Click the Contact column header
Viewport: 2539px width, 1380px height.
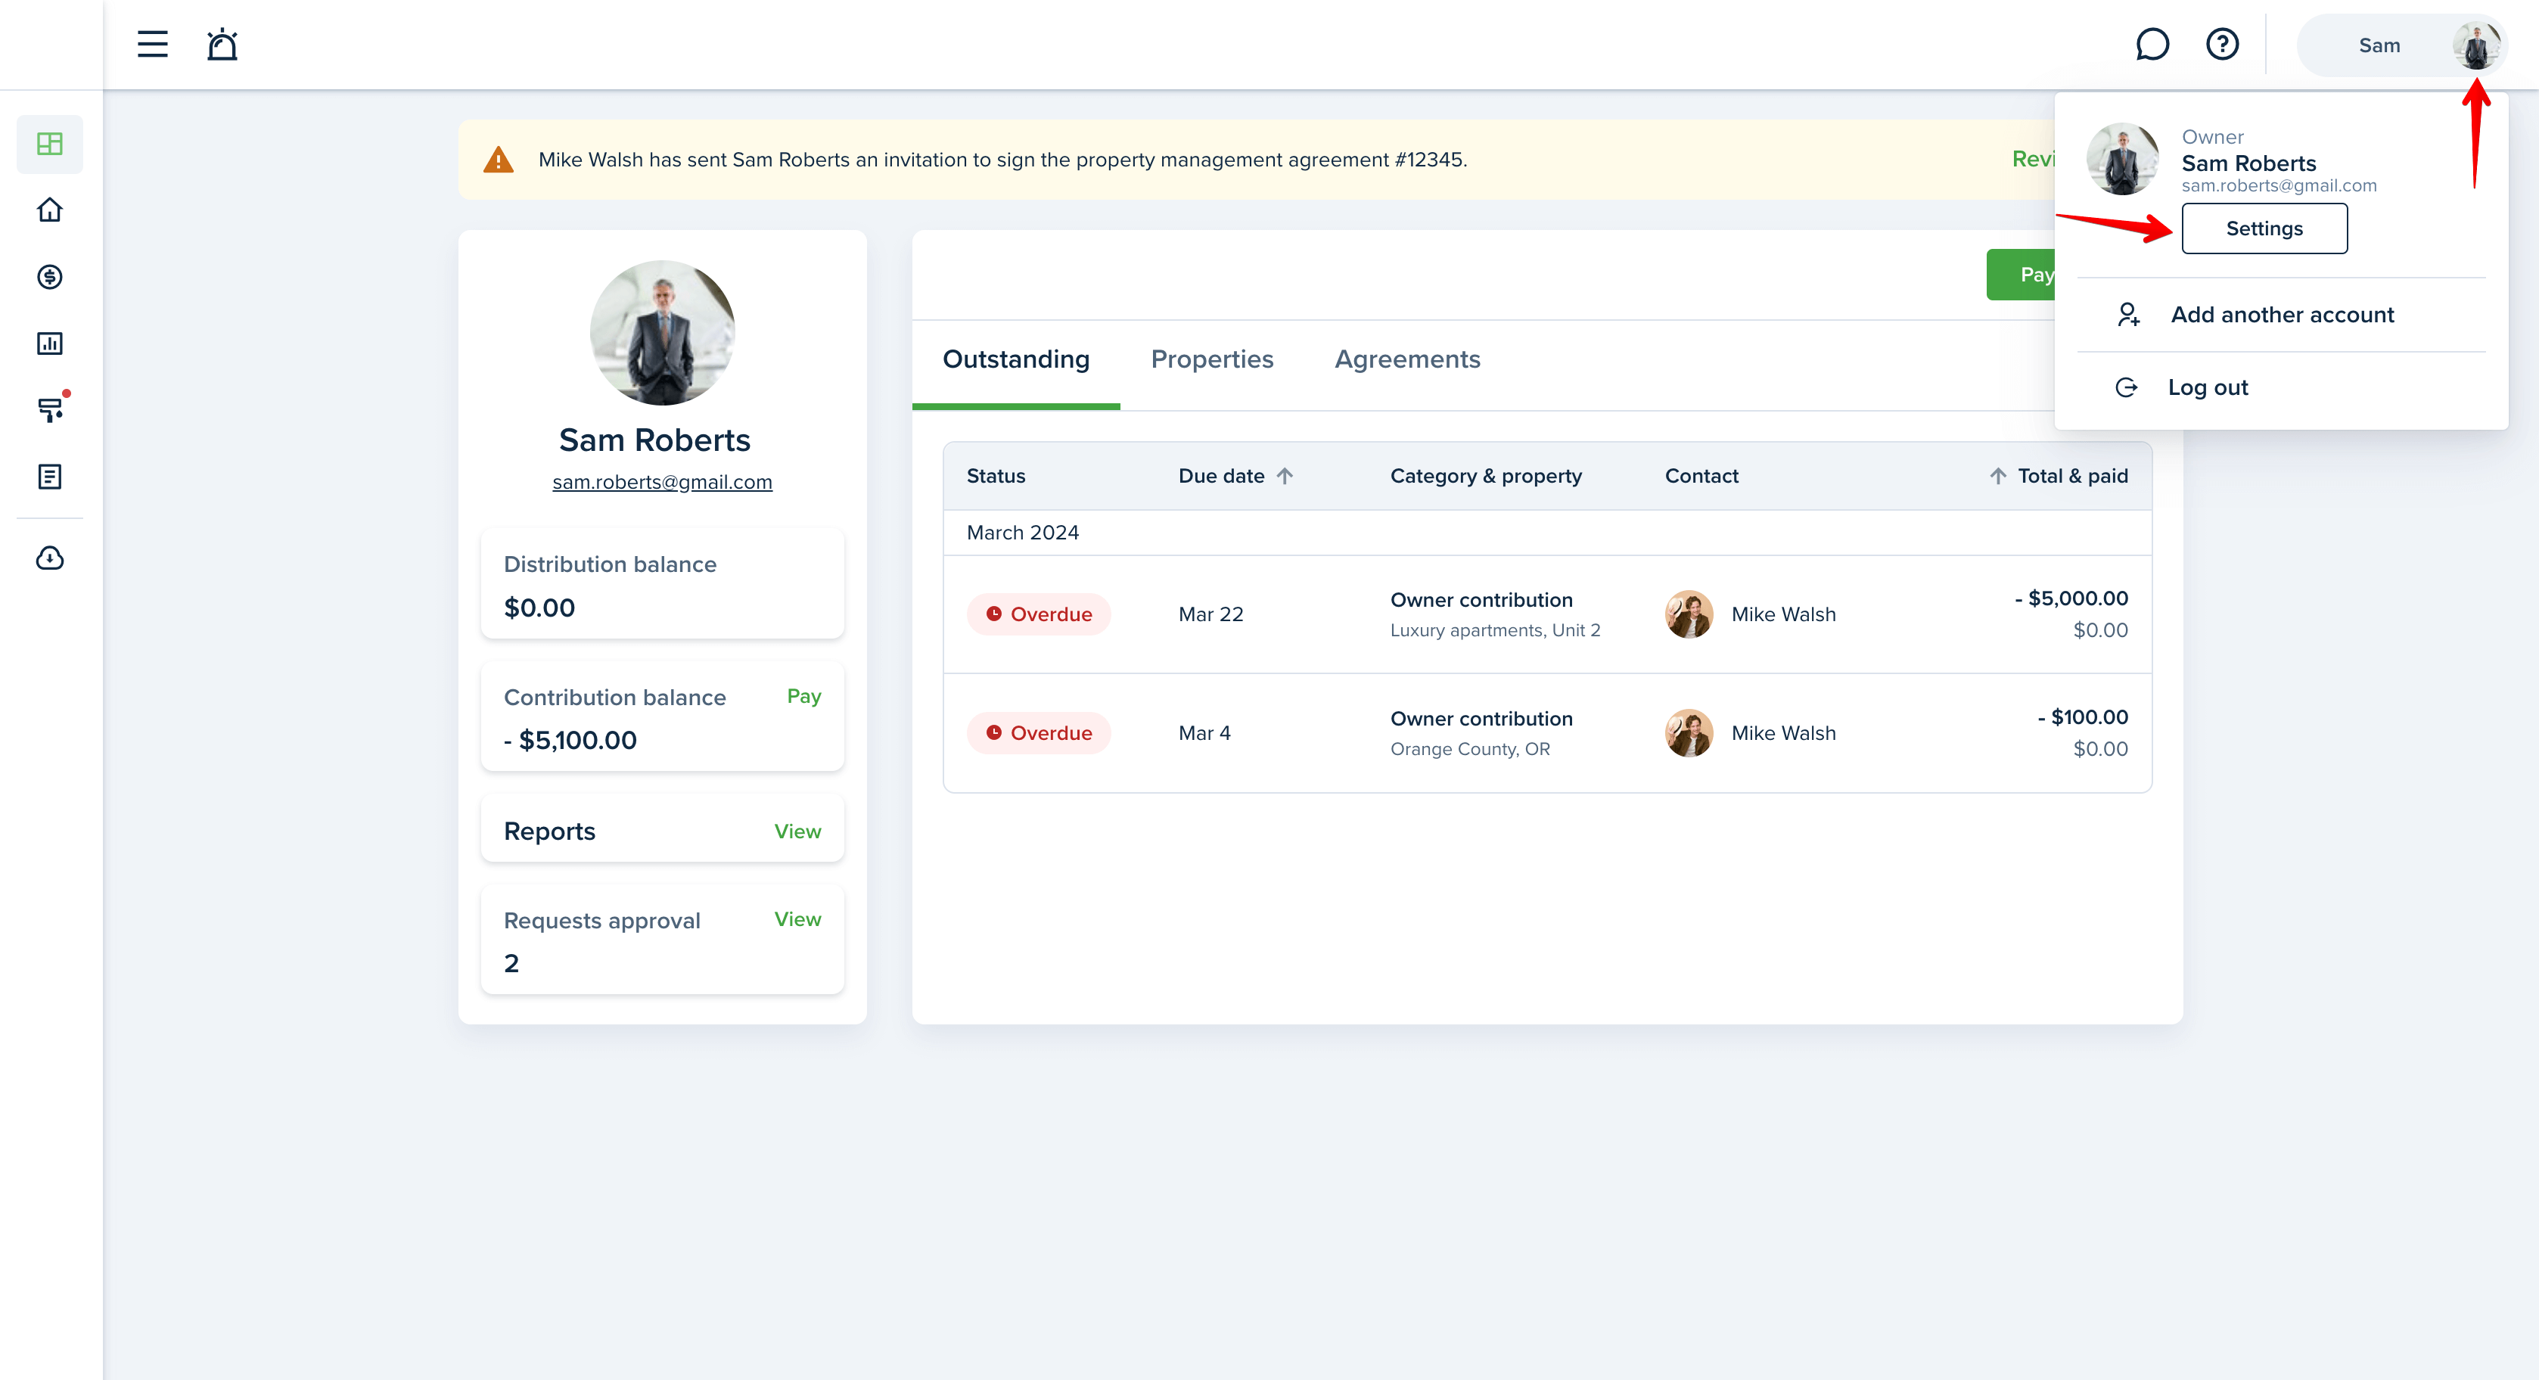click(x=1701, y=476)
